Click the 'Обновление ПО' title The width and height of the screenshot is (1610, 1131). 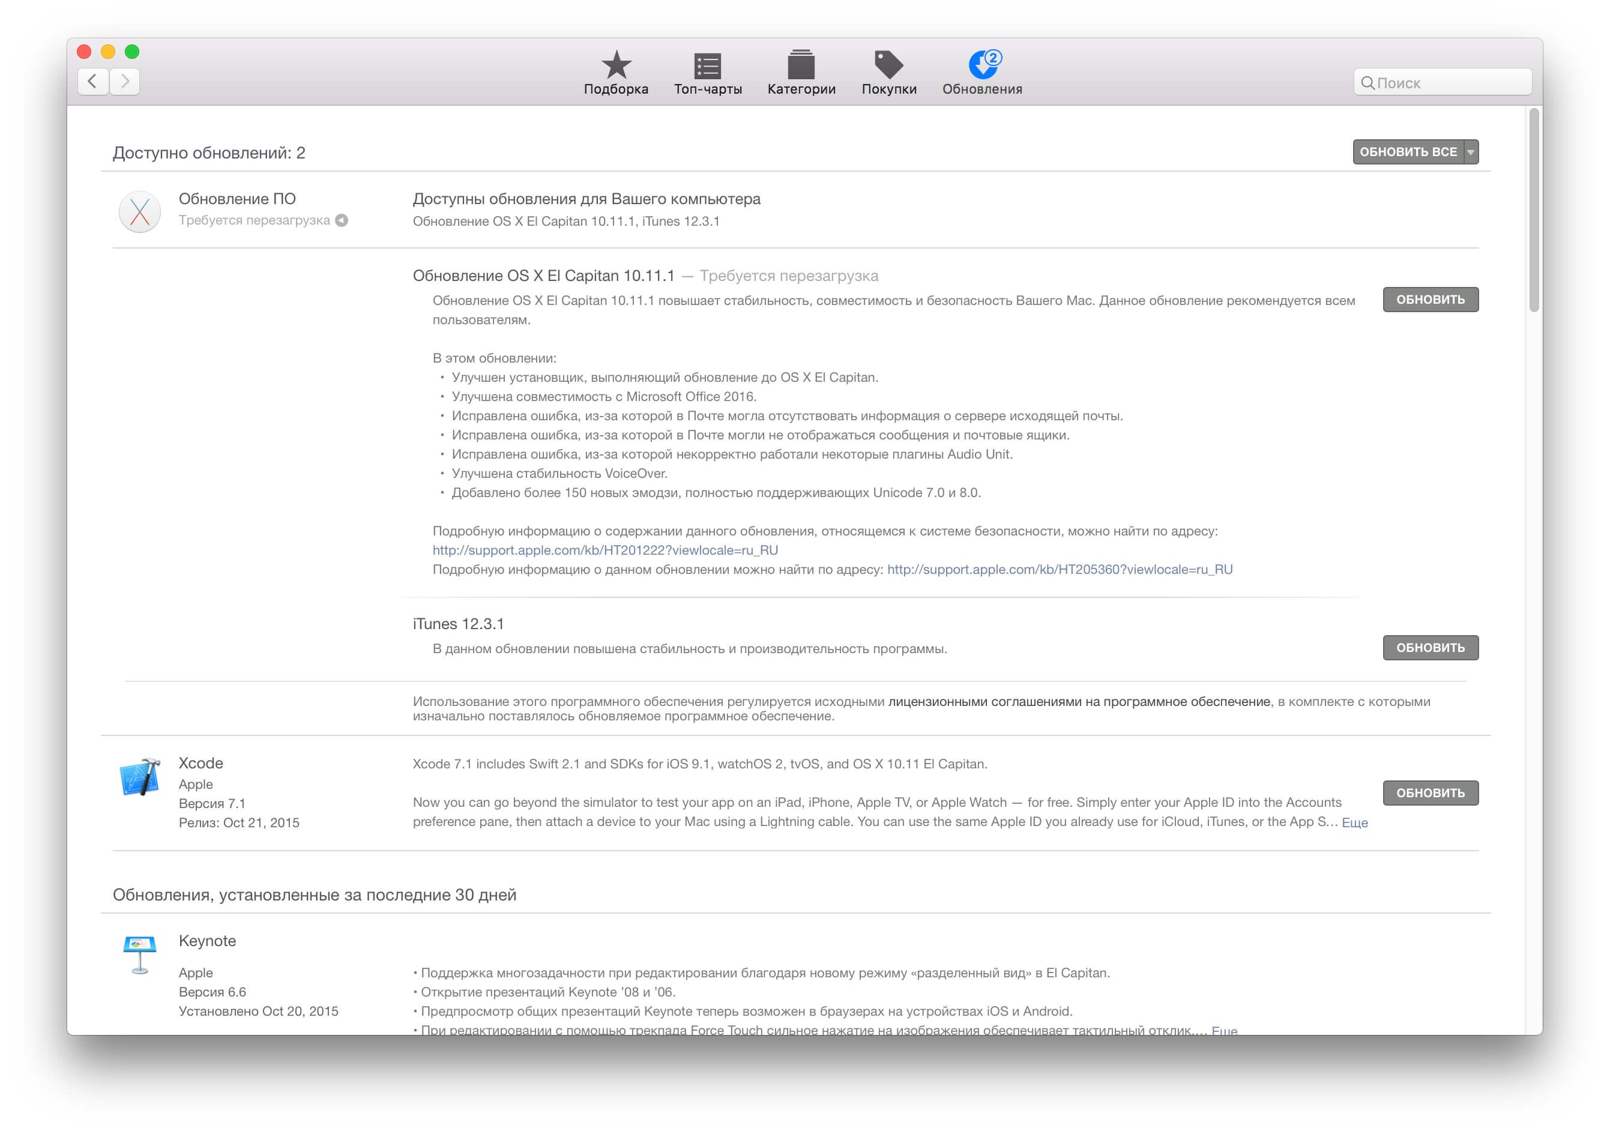click(237, 199)
